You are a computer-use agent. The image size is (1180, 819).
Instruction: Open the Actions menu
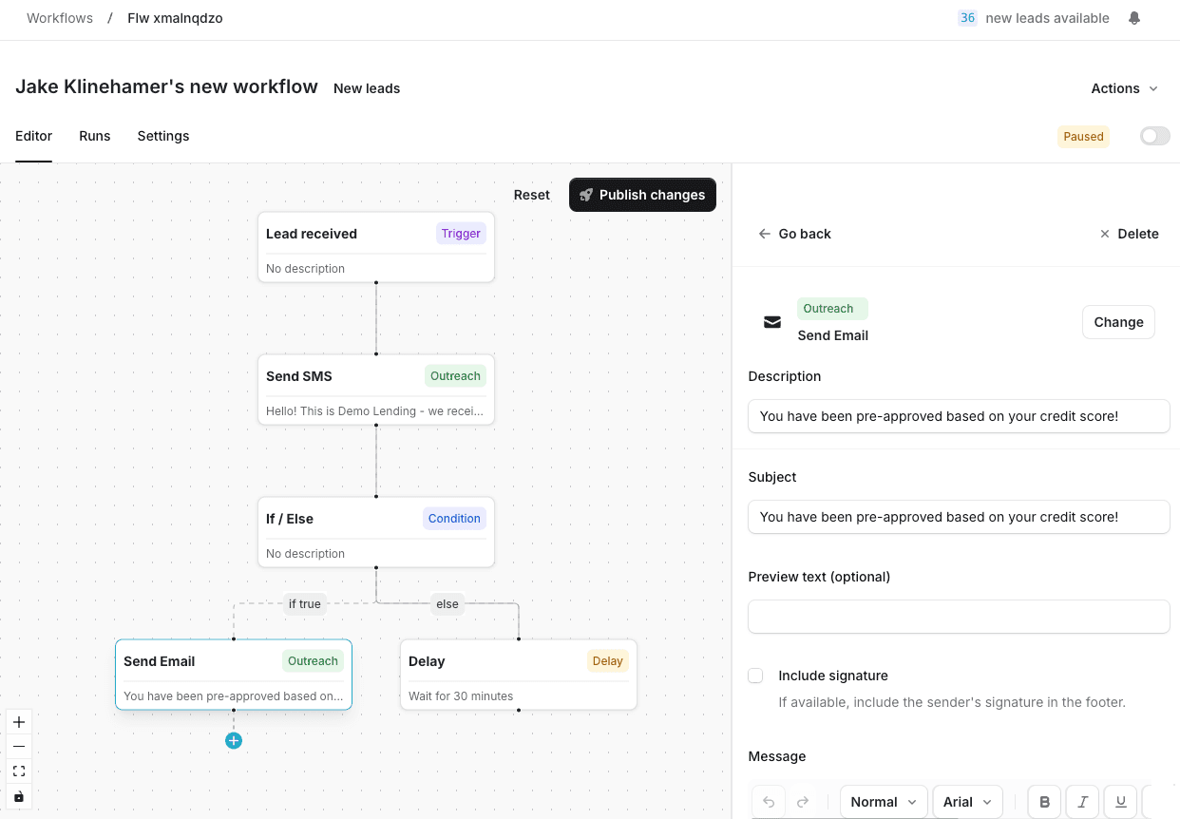(1124, 88)
